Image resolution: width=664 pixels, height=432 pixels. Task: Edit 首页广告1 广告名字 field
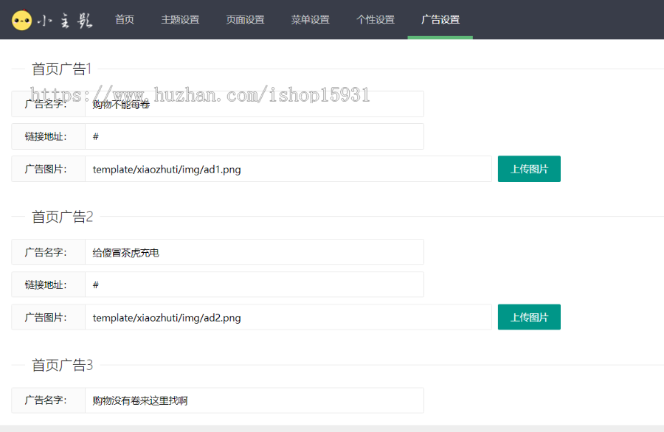[255, 104]
